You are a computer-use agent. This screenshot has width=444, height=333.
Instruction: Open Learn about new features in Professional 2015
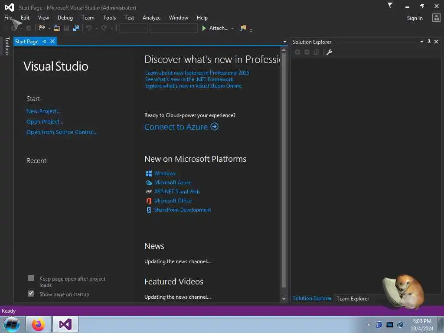(197, 73)
